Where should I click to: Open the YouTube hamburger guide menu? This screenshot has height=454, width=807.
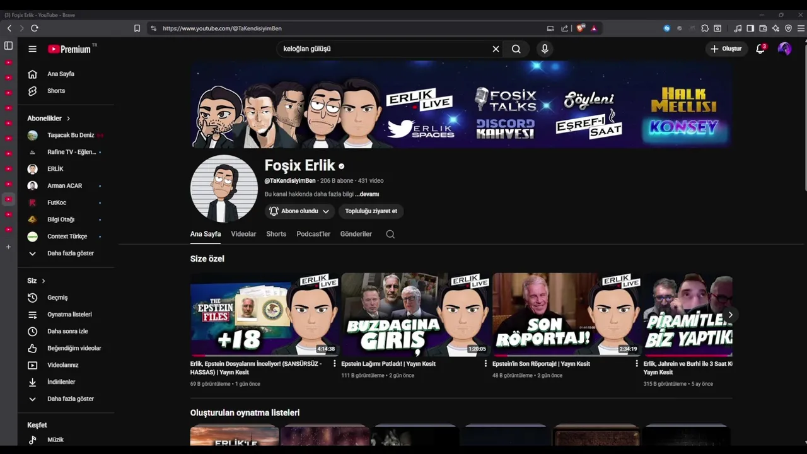pos(32,49)
